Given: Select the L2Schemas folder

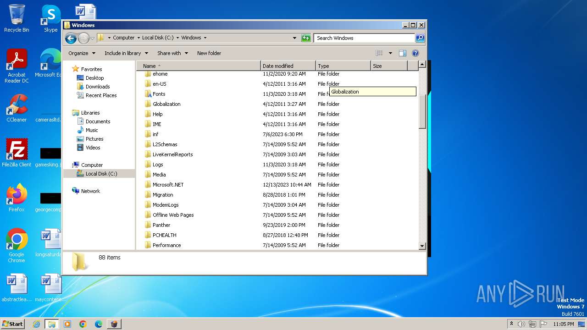Looking at the screenshot, I should [x=165, y=144].
